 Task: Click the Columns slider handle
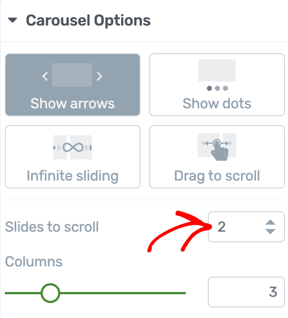click(50, 293)
